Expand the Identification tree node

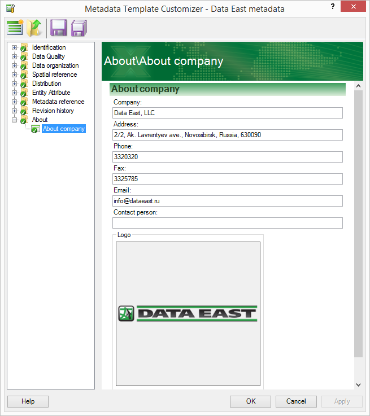pos(15,47)
